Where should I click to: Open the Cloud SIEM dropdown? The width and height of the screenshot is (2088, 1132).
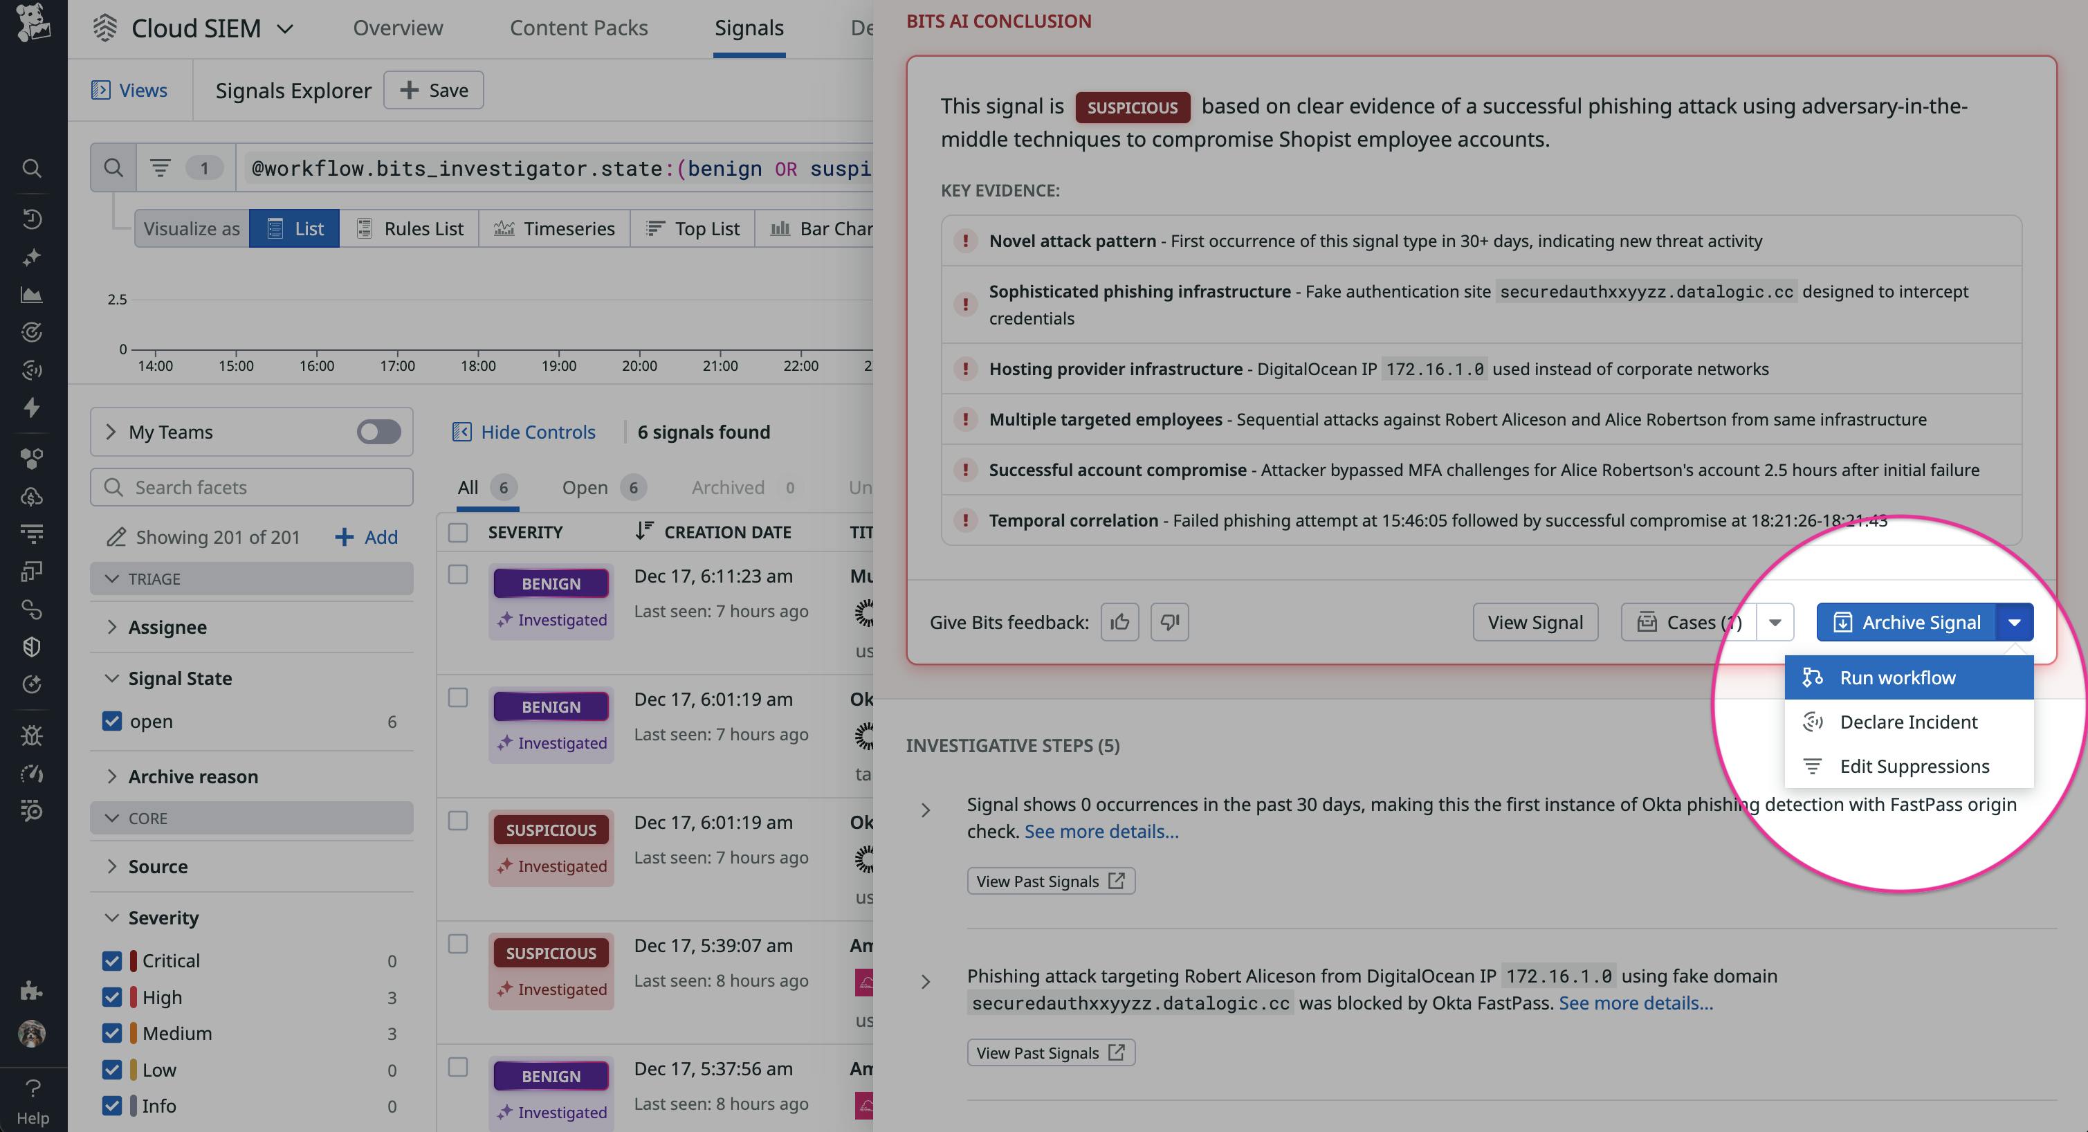coord(285,28)
